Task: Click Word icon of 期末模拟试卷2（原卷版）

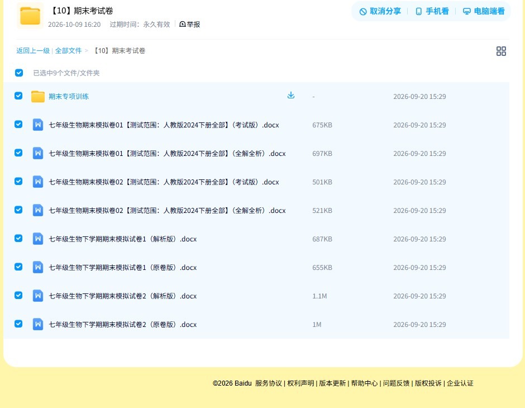Action: click(38, 324)
